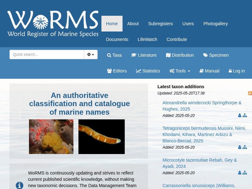Screen dimensions: 252x189
Task: Open the hierarchy tree icon for Microcotyle tazeroutiae
Action: pos(245,173)
